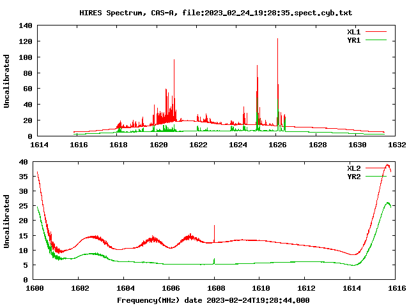The width and height of the screenshot is (409, 306).
Task: Click the top plot's Uncalibrated axis label
Action: (6, 81)
